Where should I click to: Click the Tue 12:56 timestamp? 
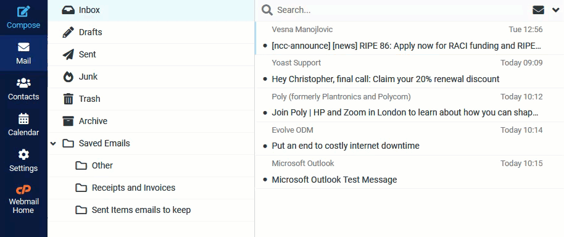(x=526, y=29)
